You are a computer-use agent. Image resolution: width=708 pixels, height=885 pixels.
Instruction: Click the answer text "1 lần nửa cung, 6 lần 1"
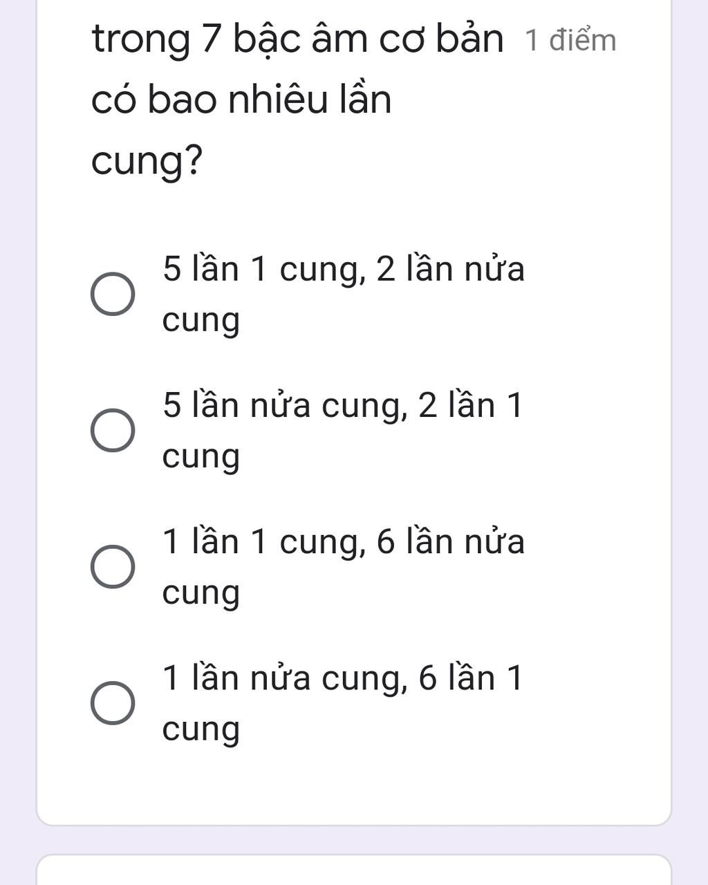(342, 678)
